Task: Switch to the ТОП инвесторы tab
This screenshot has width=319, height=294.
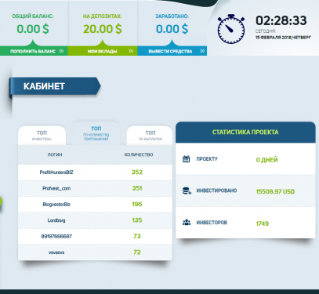Action: click(x=42, y=136)
